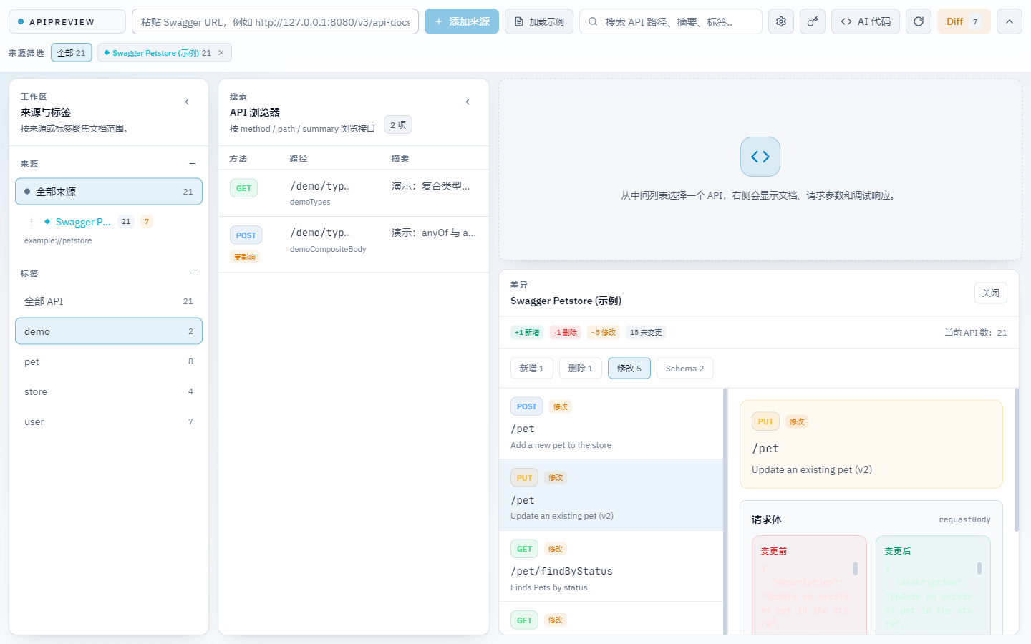Focus the Swagger URL input field
1031x644 pixels.
coord(275,21)
